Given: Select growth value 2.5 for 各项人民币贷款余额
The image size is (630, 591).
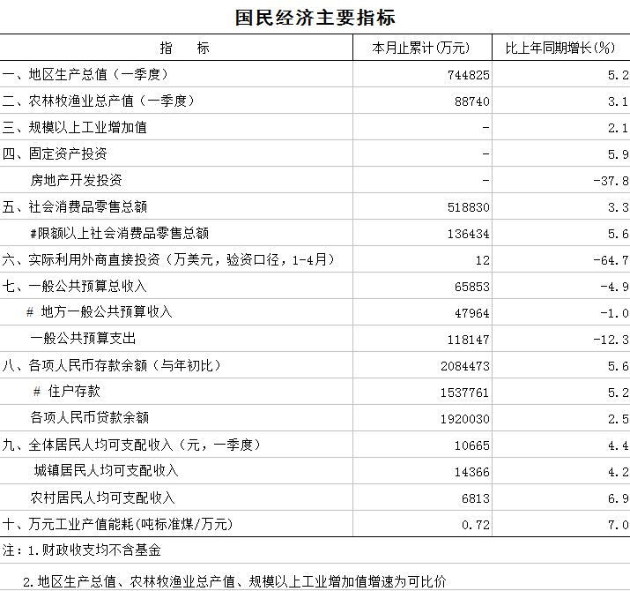Looking at the screenshot, I should click(x=618, y=419).
